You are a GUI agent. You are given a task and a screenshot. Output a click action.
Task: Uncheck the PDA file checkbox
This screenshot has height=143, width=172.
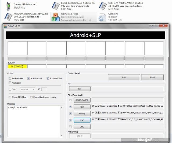pos(70,107)
